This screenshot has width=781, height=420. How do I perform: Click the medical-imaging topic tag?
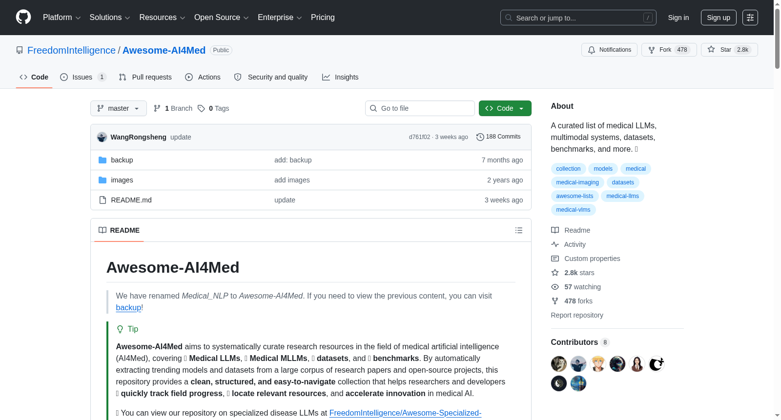click(577, 182)
